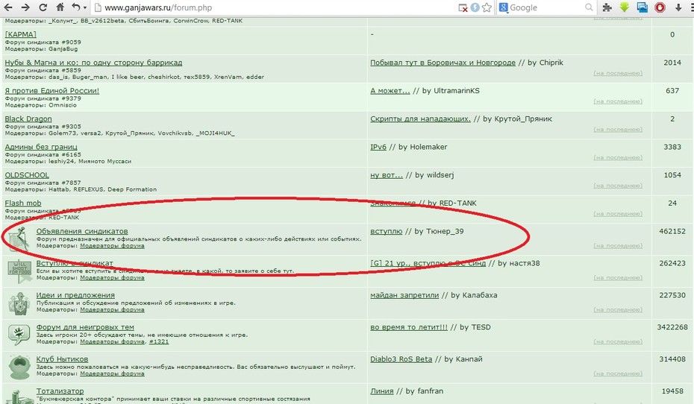Open the undo history dropdown arrow
694x404 pixels.
point(84,8)
